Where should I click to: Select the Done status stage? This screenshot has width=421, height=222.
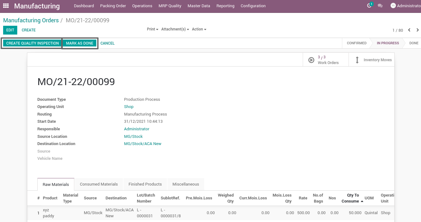point(413,43)
